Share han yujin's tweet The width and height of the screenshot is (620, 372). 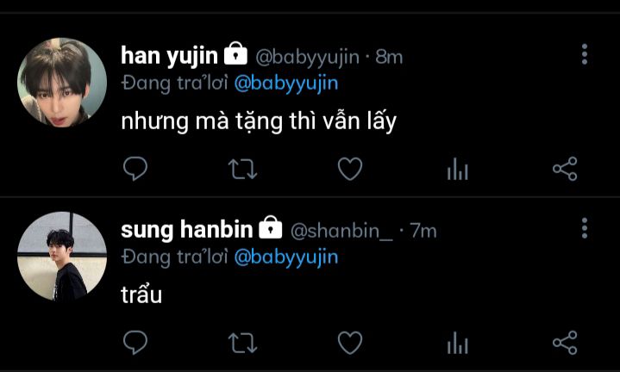565,169
